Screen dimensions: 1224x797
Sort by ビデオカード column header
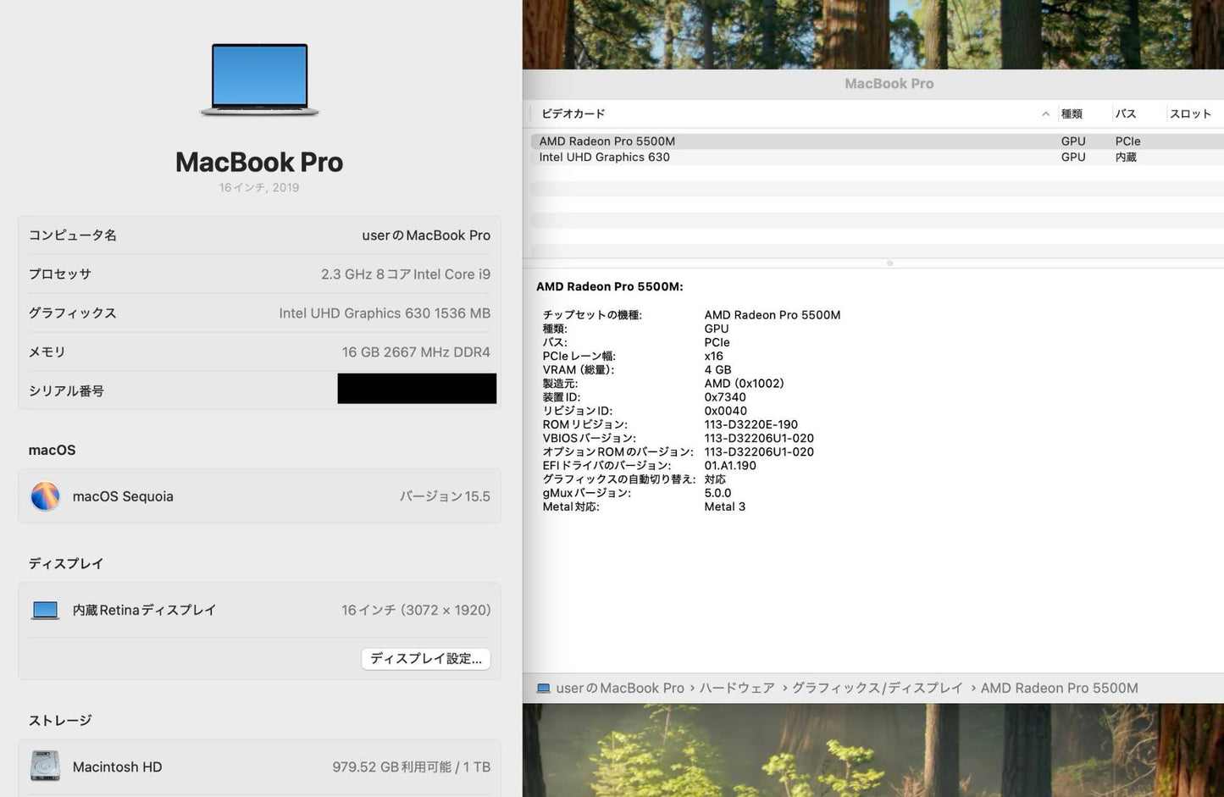pyautogui.click(x=573, y=113)
